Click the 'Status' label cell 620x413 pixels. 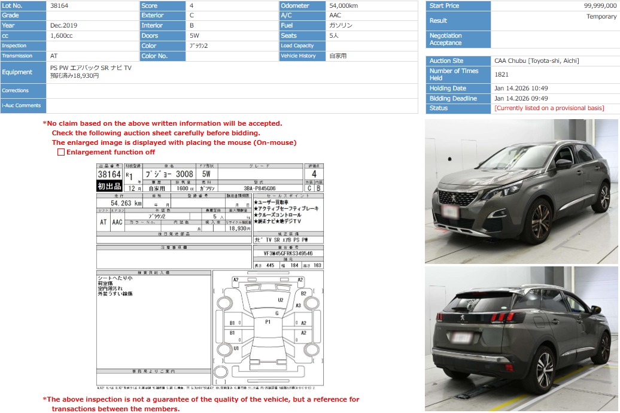(458, 108)
